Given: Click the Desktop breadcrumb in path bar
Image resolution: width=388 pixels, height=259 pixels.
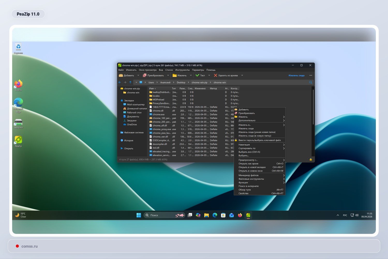Looking at the screenshot, I should coord(181,83).
